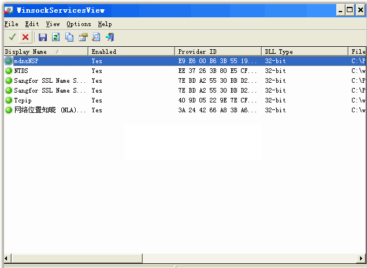Click the Copy selected items icon
367x268 pixels.
69,37
